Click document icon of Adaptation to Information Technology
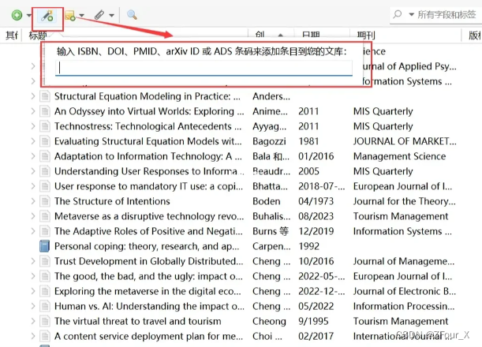482x347 pixels. point(45,156)
